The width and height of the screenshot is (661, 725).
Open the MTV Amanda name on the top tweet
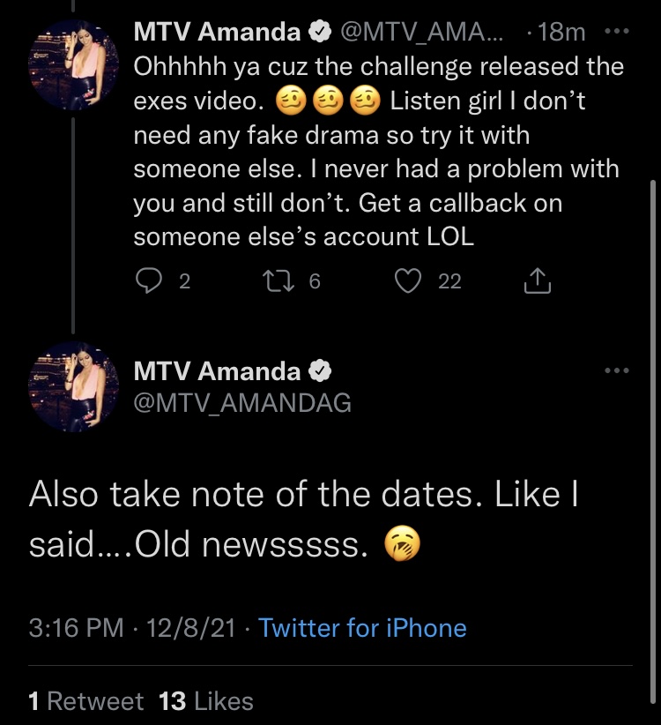click(217, 32)
